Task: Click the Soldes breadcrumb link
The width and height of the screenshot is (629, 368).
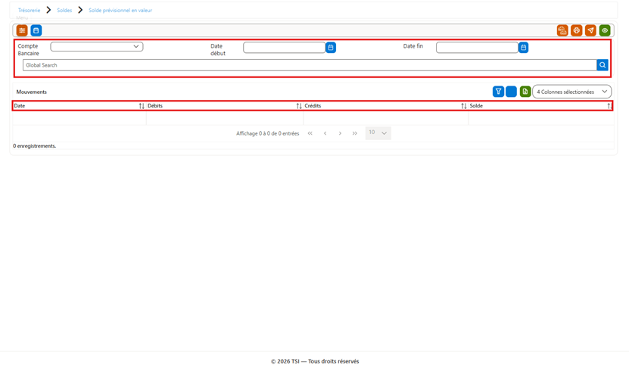Action: tap(64, 10)
